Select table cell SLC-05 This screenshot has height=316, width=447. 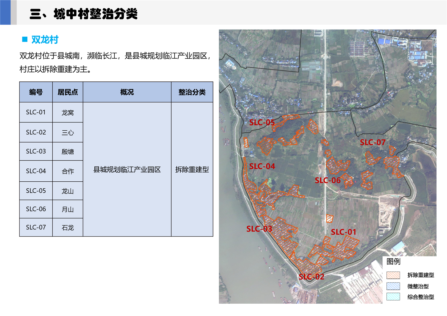click(x=36, y=191)
